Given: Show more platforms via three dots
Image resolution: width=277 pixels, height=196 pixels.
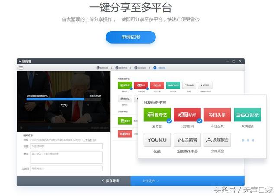Looking at the screenshot, I should tap(248, 140).
